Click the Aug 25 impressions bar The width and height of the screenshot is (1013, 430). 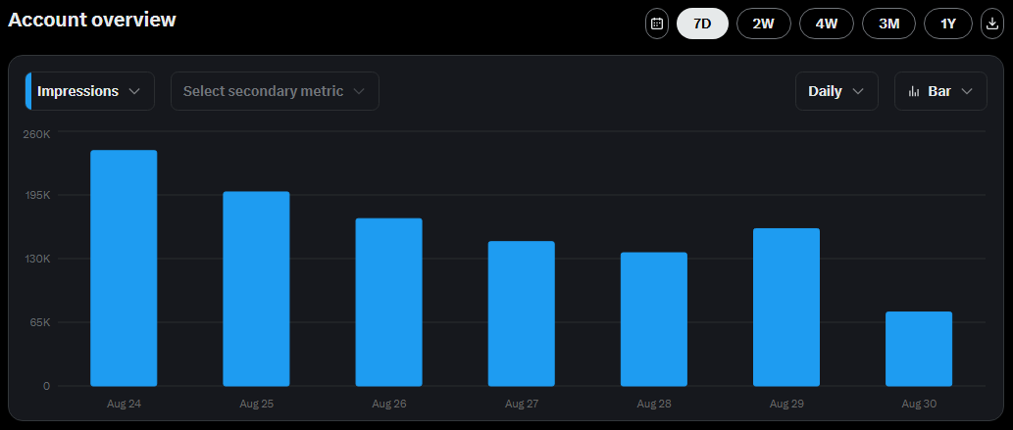pos(257,289)
